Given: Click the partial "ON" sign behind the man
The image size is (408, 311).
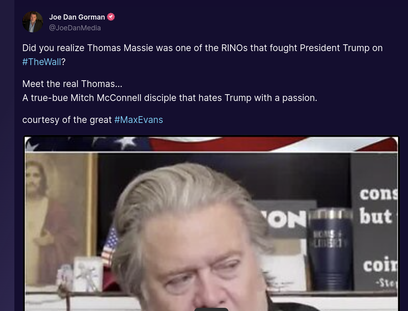Looking at the screenshot, I should 286,219.
